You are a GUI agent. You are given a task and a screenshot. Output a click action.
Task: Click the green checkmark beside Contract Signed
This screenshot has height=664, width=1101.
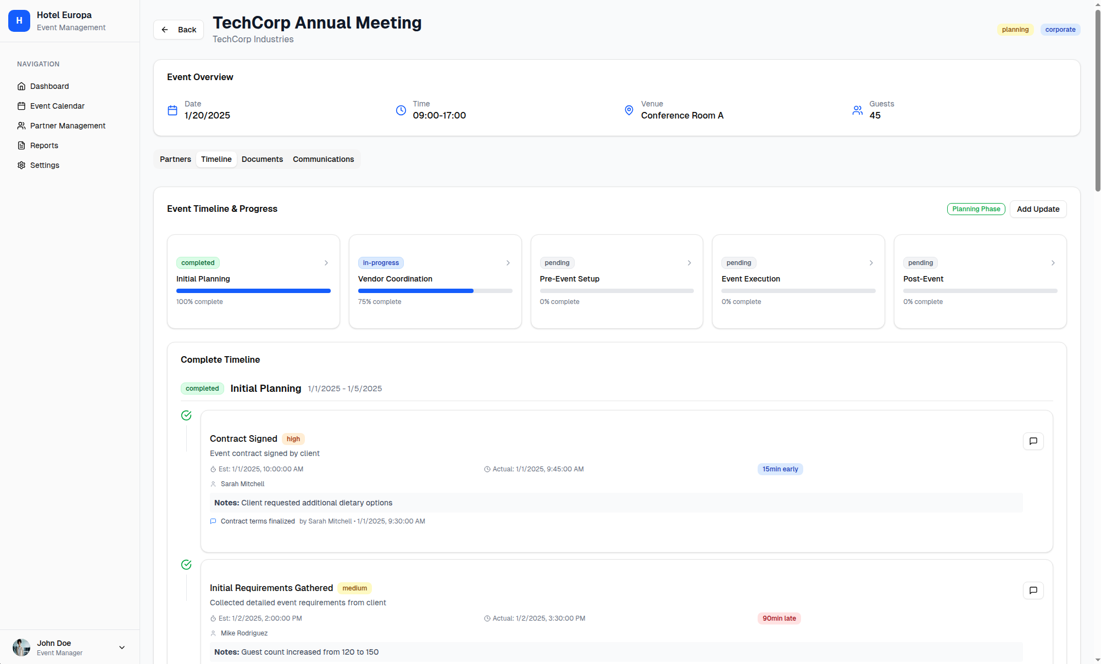(186, 415)
